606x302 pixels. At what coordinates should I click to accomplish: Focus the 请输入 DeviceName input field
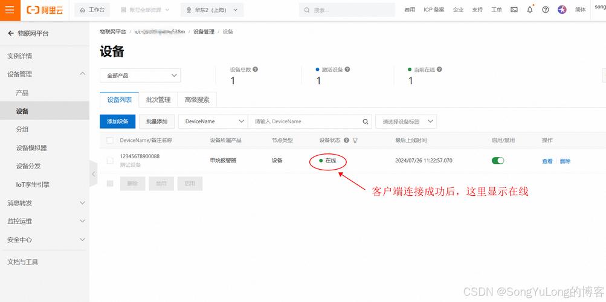click(x=305, y=121)
